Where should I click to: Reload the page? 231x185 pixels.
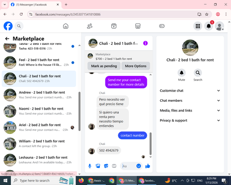21,14
